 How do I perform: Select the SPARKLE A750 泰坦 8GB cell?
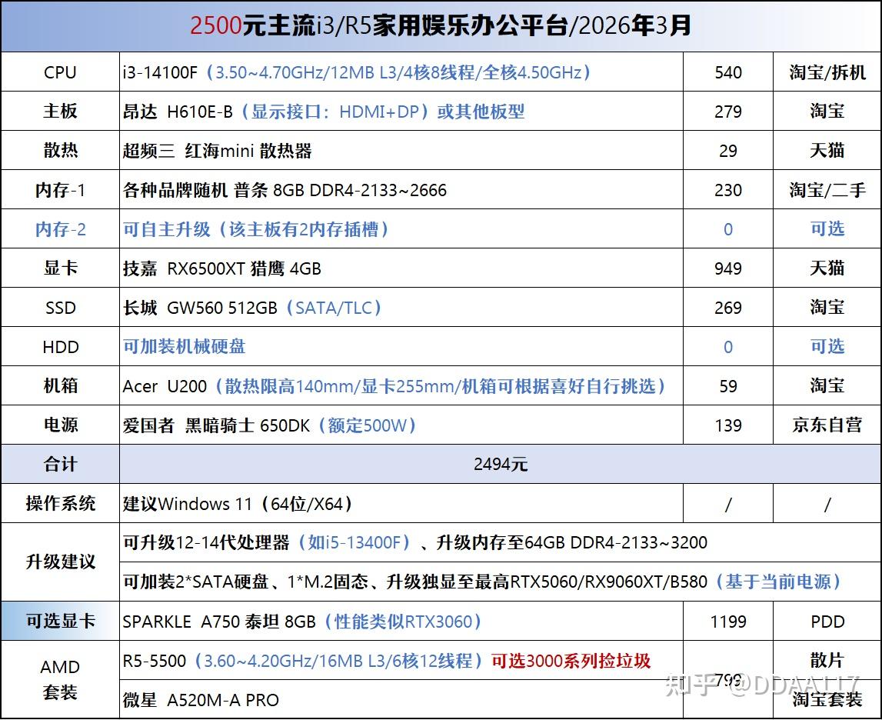click(x=401, y=621)
